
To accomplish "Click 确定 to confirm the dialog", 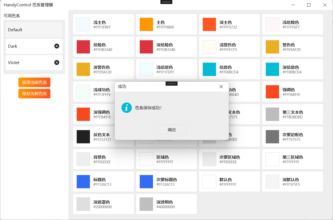I will tap(172, 130).
